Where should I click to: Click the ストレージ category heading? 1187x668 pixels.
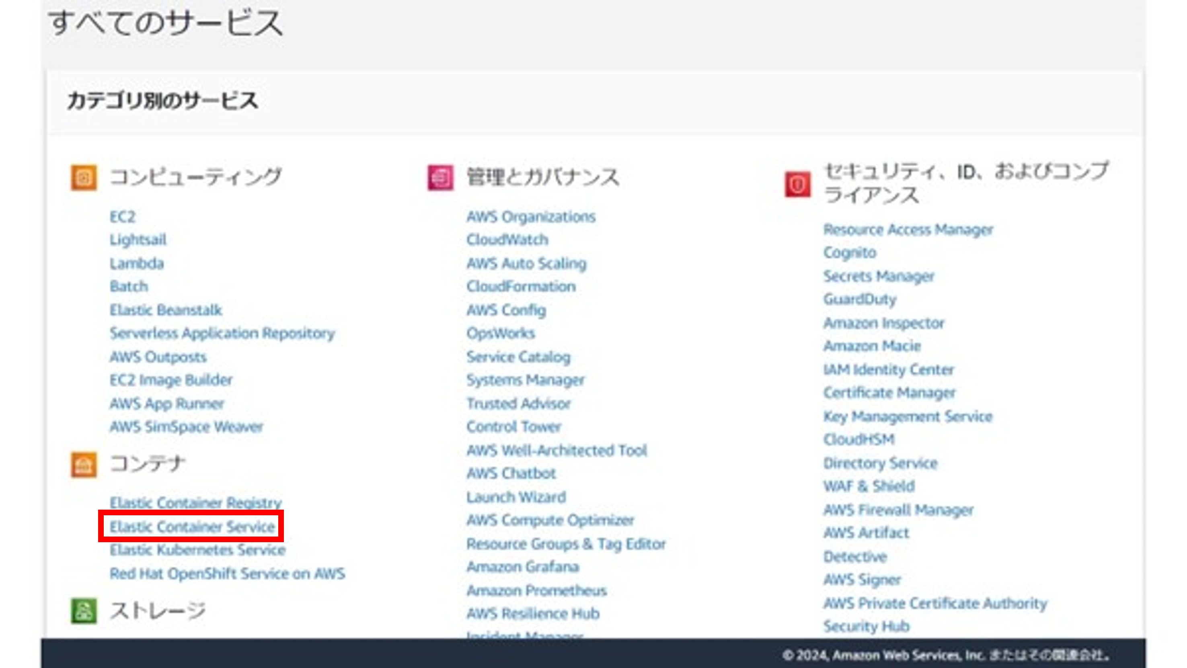[x=158, y=611]
